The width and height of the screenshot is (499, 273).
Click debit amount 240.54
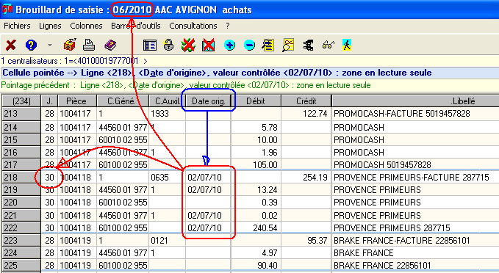(x=265, y=228)
